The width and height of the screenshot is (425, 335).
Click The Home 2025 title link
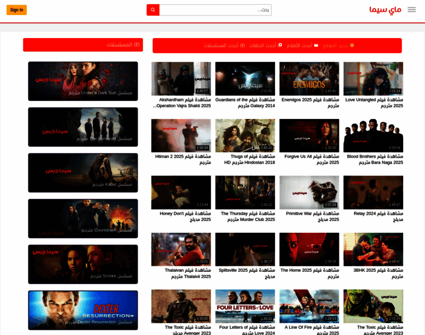[x=310, y=273]
